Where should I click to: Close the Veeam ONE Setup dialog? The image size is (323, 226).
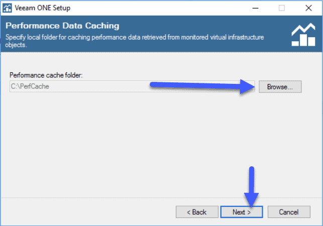pyautogui.click(x=308, y=8)
